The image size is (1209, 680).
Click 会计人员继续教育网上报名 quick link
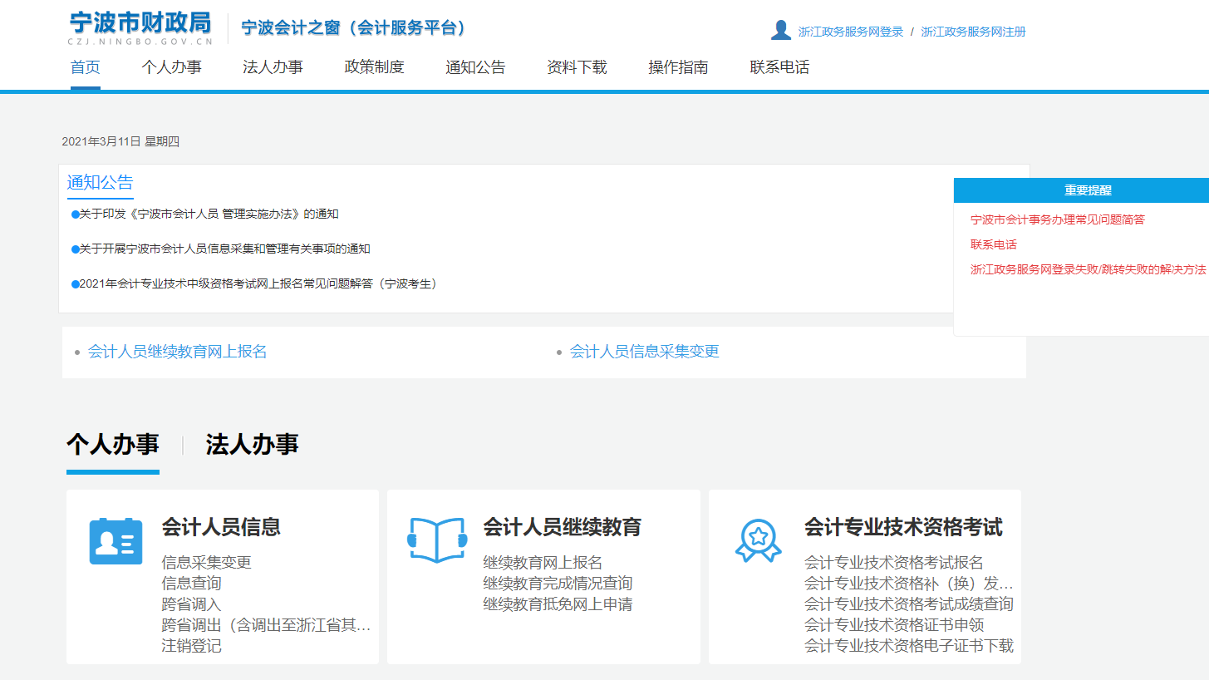click(177, 352)
